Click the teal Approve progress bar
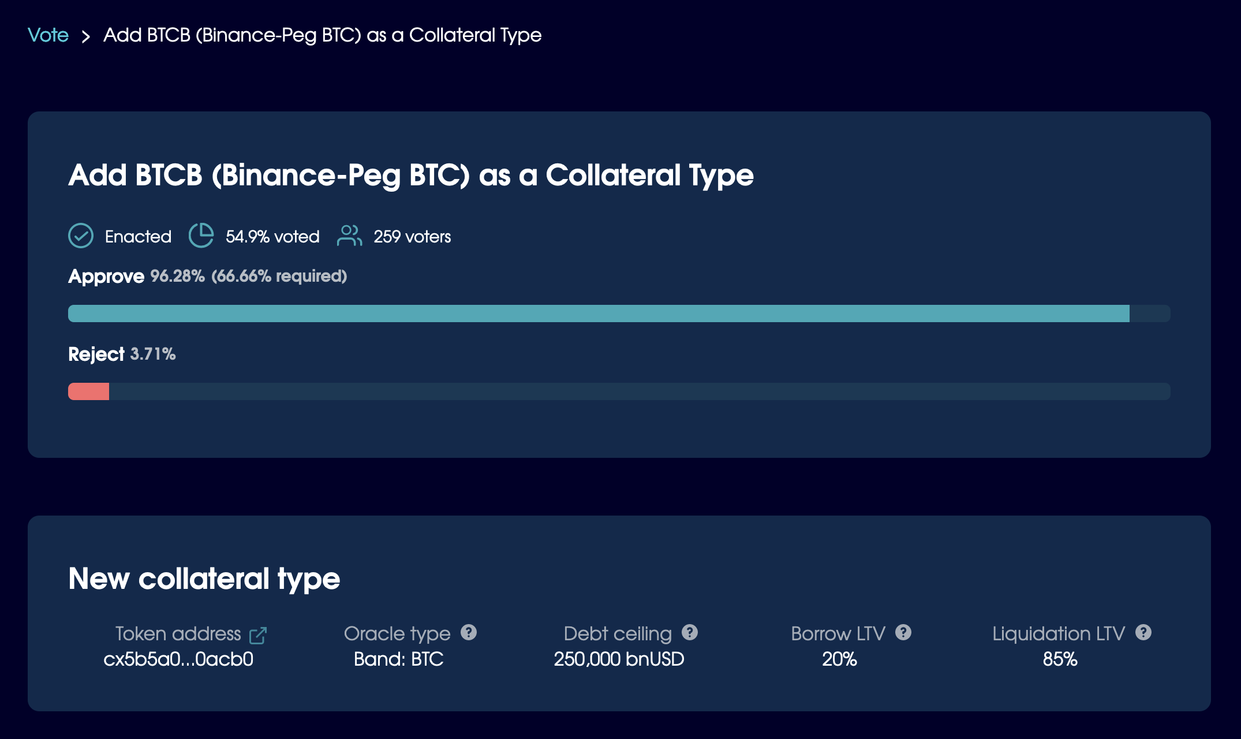The height and width of the screenshot is (739, 1241). (599, 313)
